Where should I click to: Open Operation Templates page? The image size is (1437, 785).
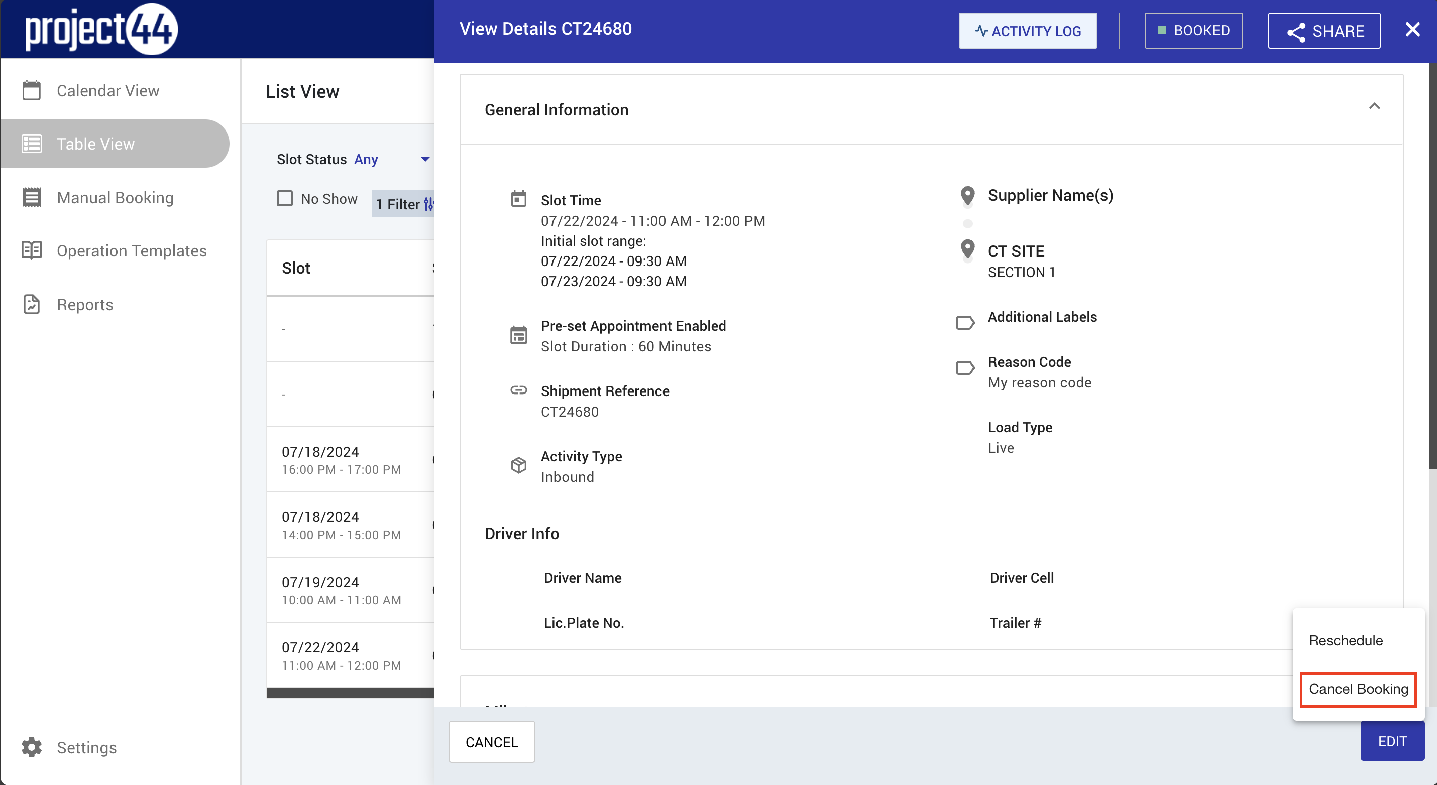point(132,251)
